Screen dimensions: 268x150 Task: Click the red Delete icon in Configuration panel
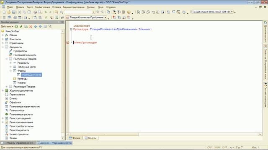[x=31, y=26]
